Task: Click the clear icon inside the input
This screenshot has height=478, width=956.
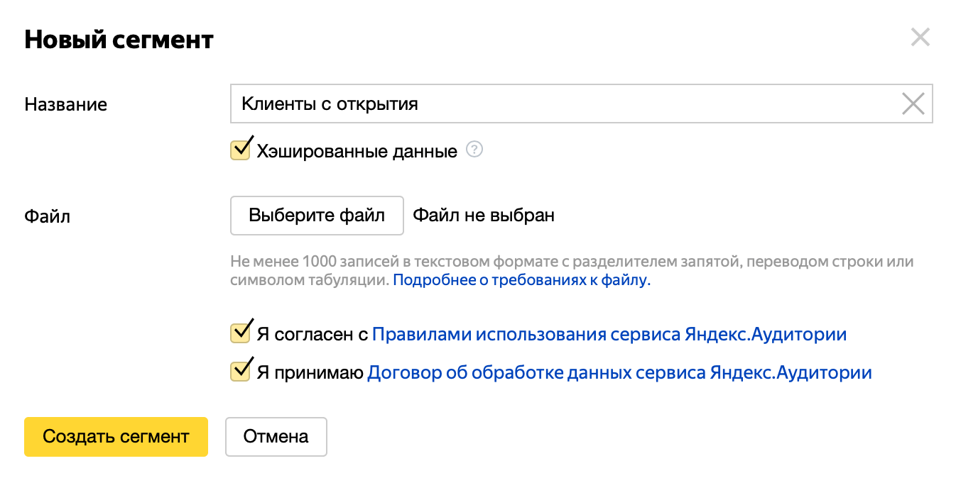Action: coord(913,104)
